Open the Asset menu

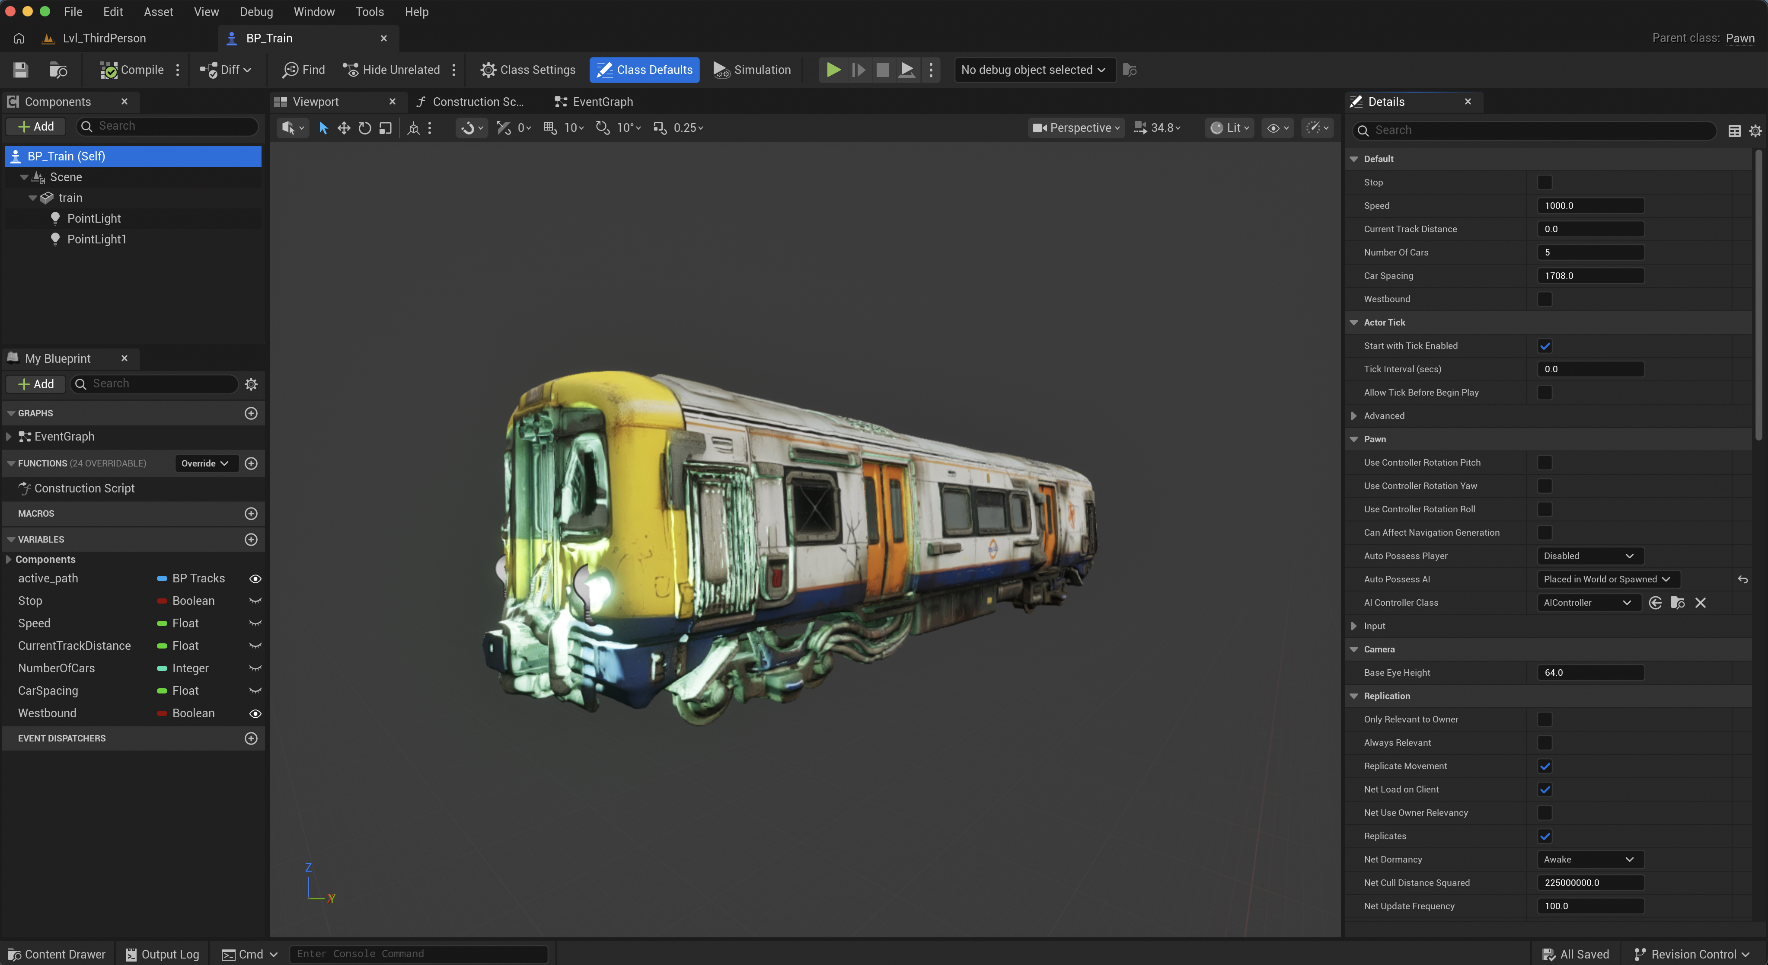pos(158,12)
